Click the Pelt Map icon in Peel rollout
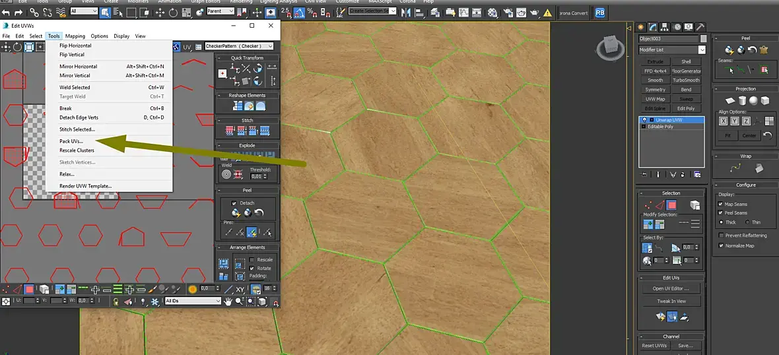This screenshot has width=779, height=355. coord(764,49)
